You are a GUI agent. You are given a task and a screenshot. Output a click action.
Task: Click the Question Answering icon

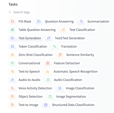(39, 21)
